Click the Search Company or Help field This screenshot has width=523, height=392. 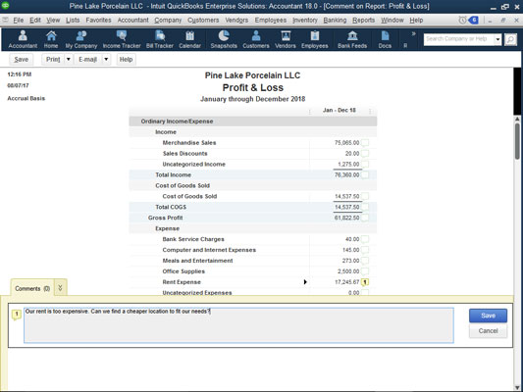(x=458, y=39)
